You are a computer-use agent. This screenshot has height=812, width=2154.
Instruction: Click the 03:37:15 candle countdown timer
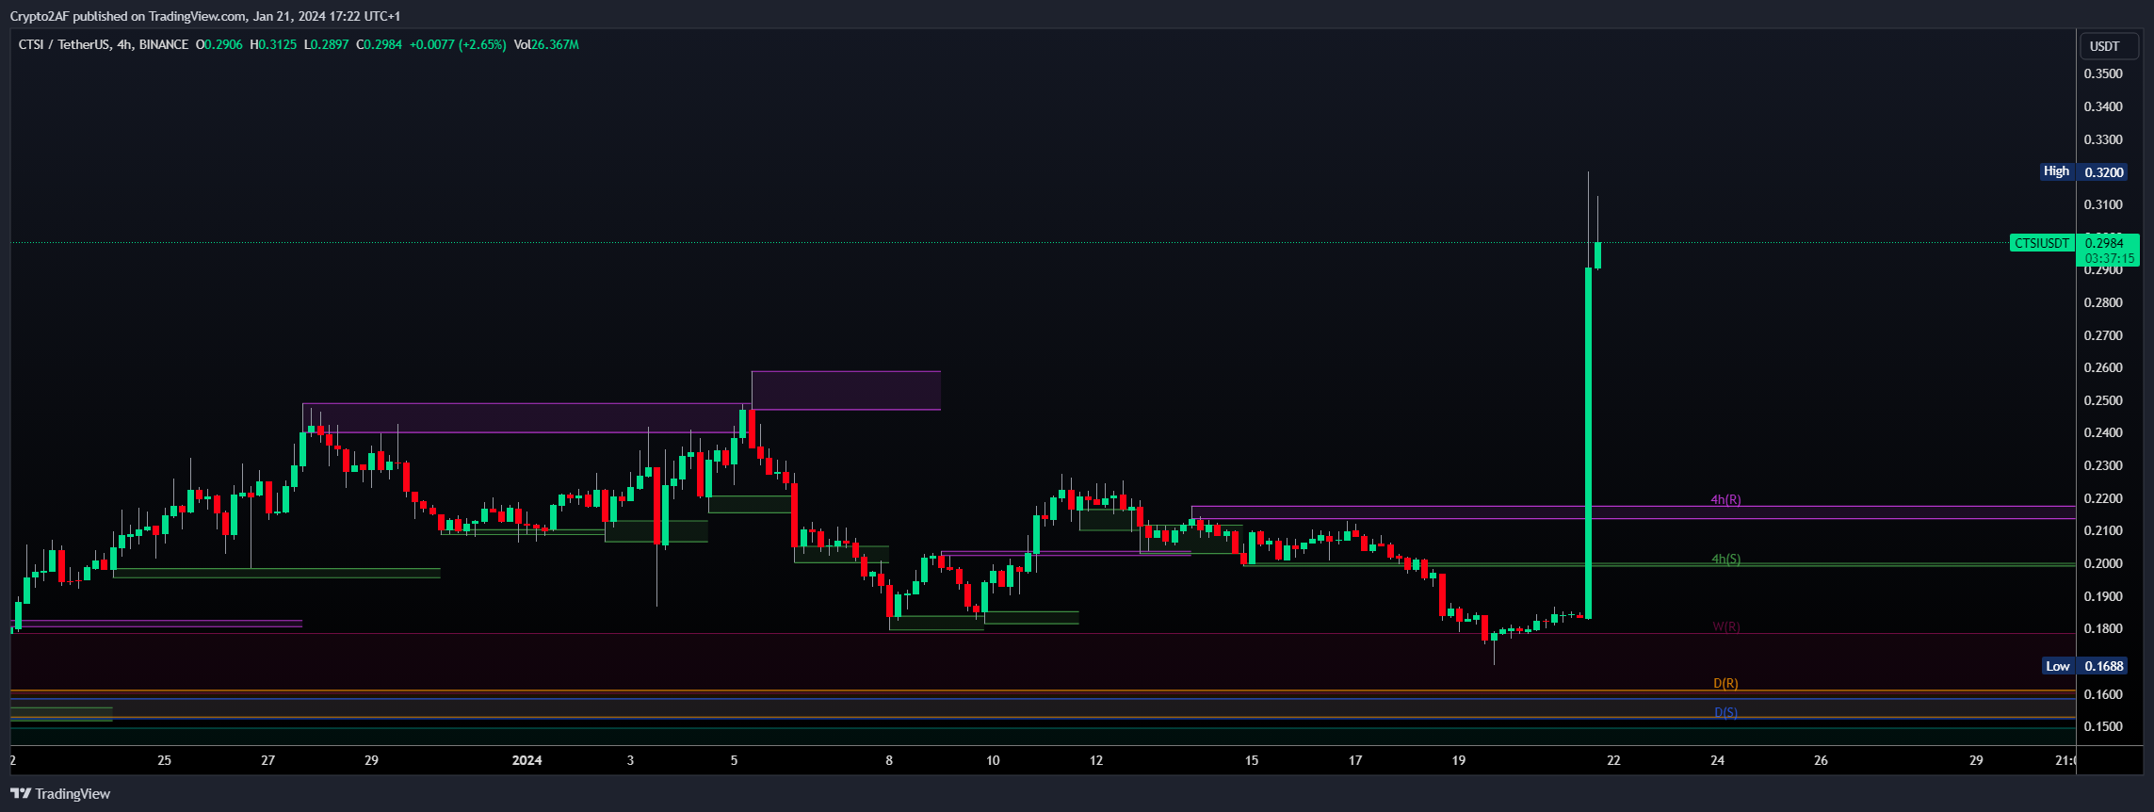click(x=2109, y=258)
